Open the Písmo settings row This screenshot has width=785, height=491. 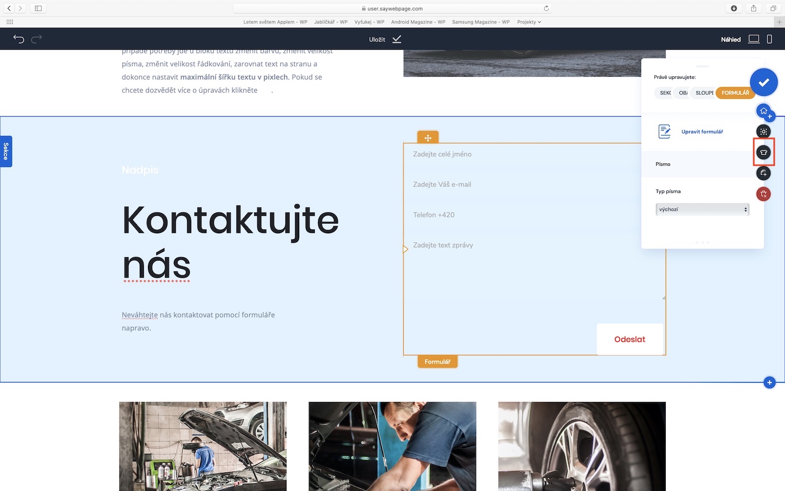(698, 164)
